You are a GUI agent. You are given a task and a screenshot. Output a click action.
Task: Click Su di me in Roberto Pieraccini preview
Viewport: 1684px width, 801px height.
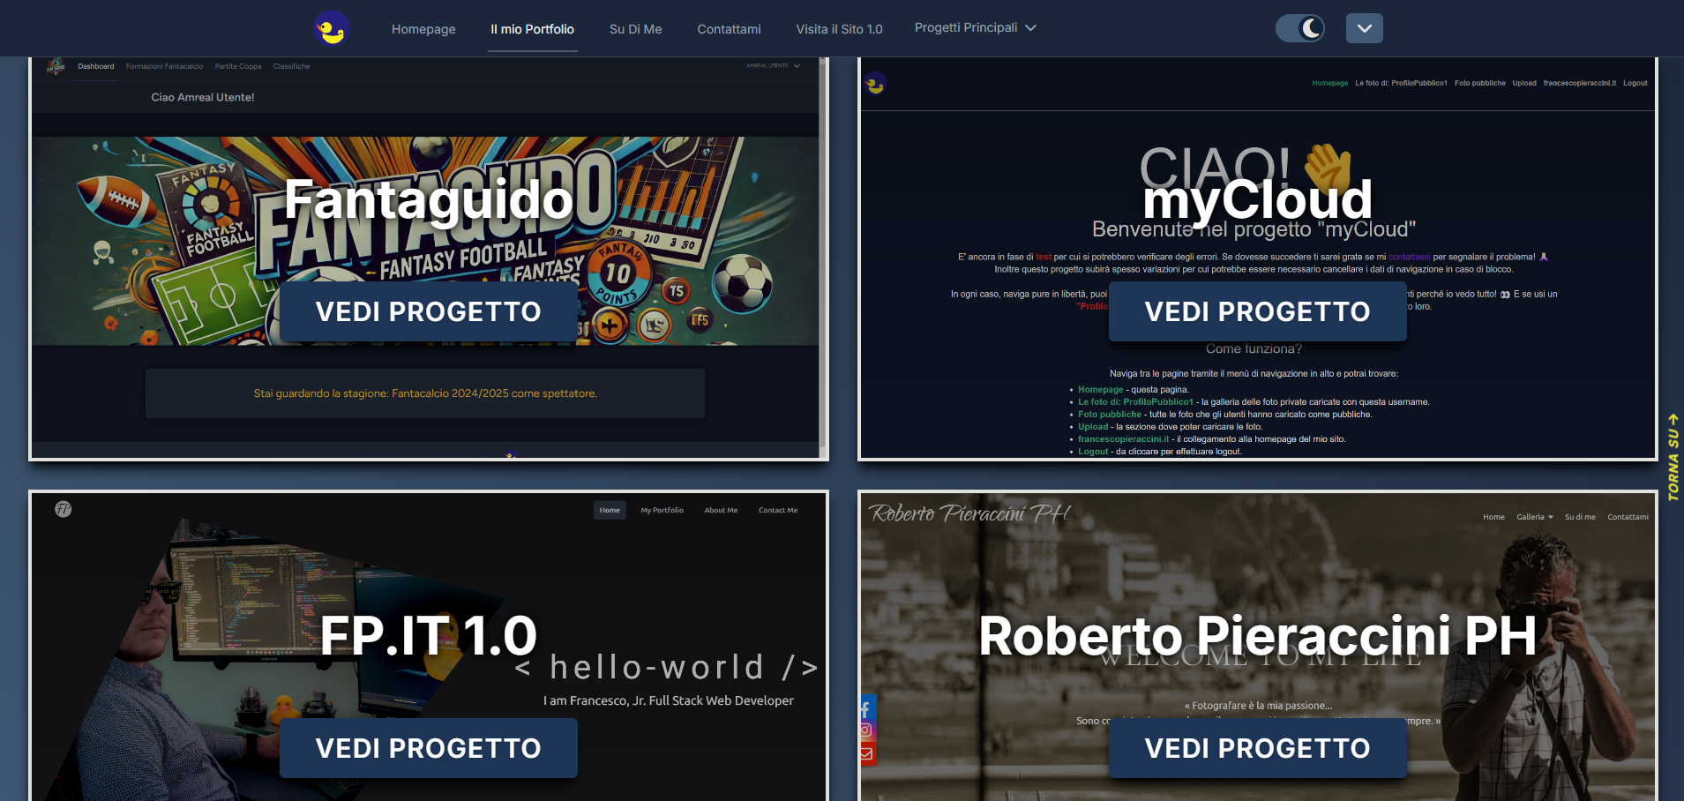1580,517
